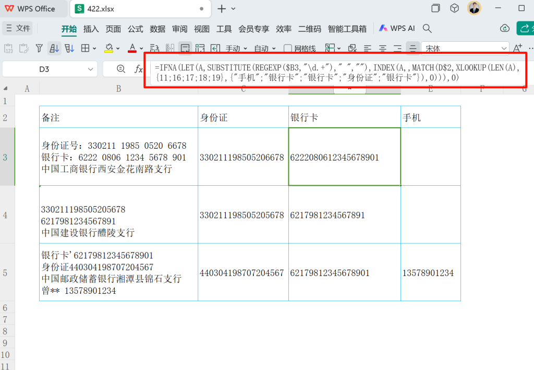Switch to the 数据 tab
Image resolution: width=534 pixels, height=370 pixels.
coord(157,29)
